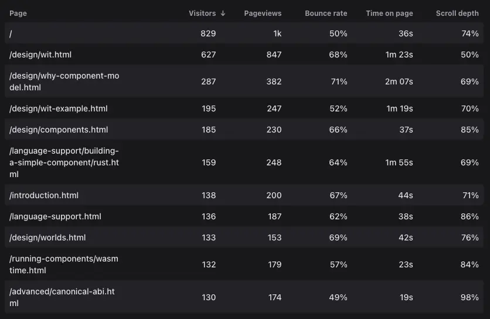
Task: Select the 1k pageviews value
Action: click(x=277, y=33)
